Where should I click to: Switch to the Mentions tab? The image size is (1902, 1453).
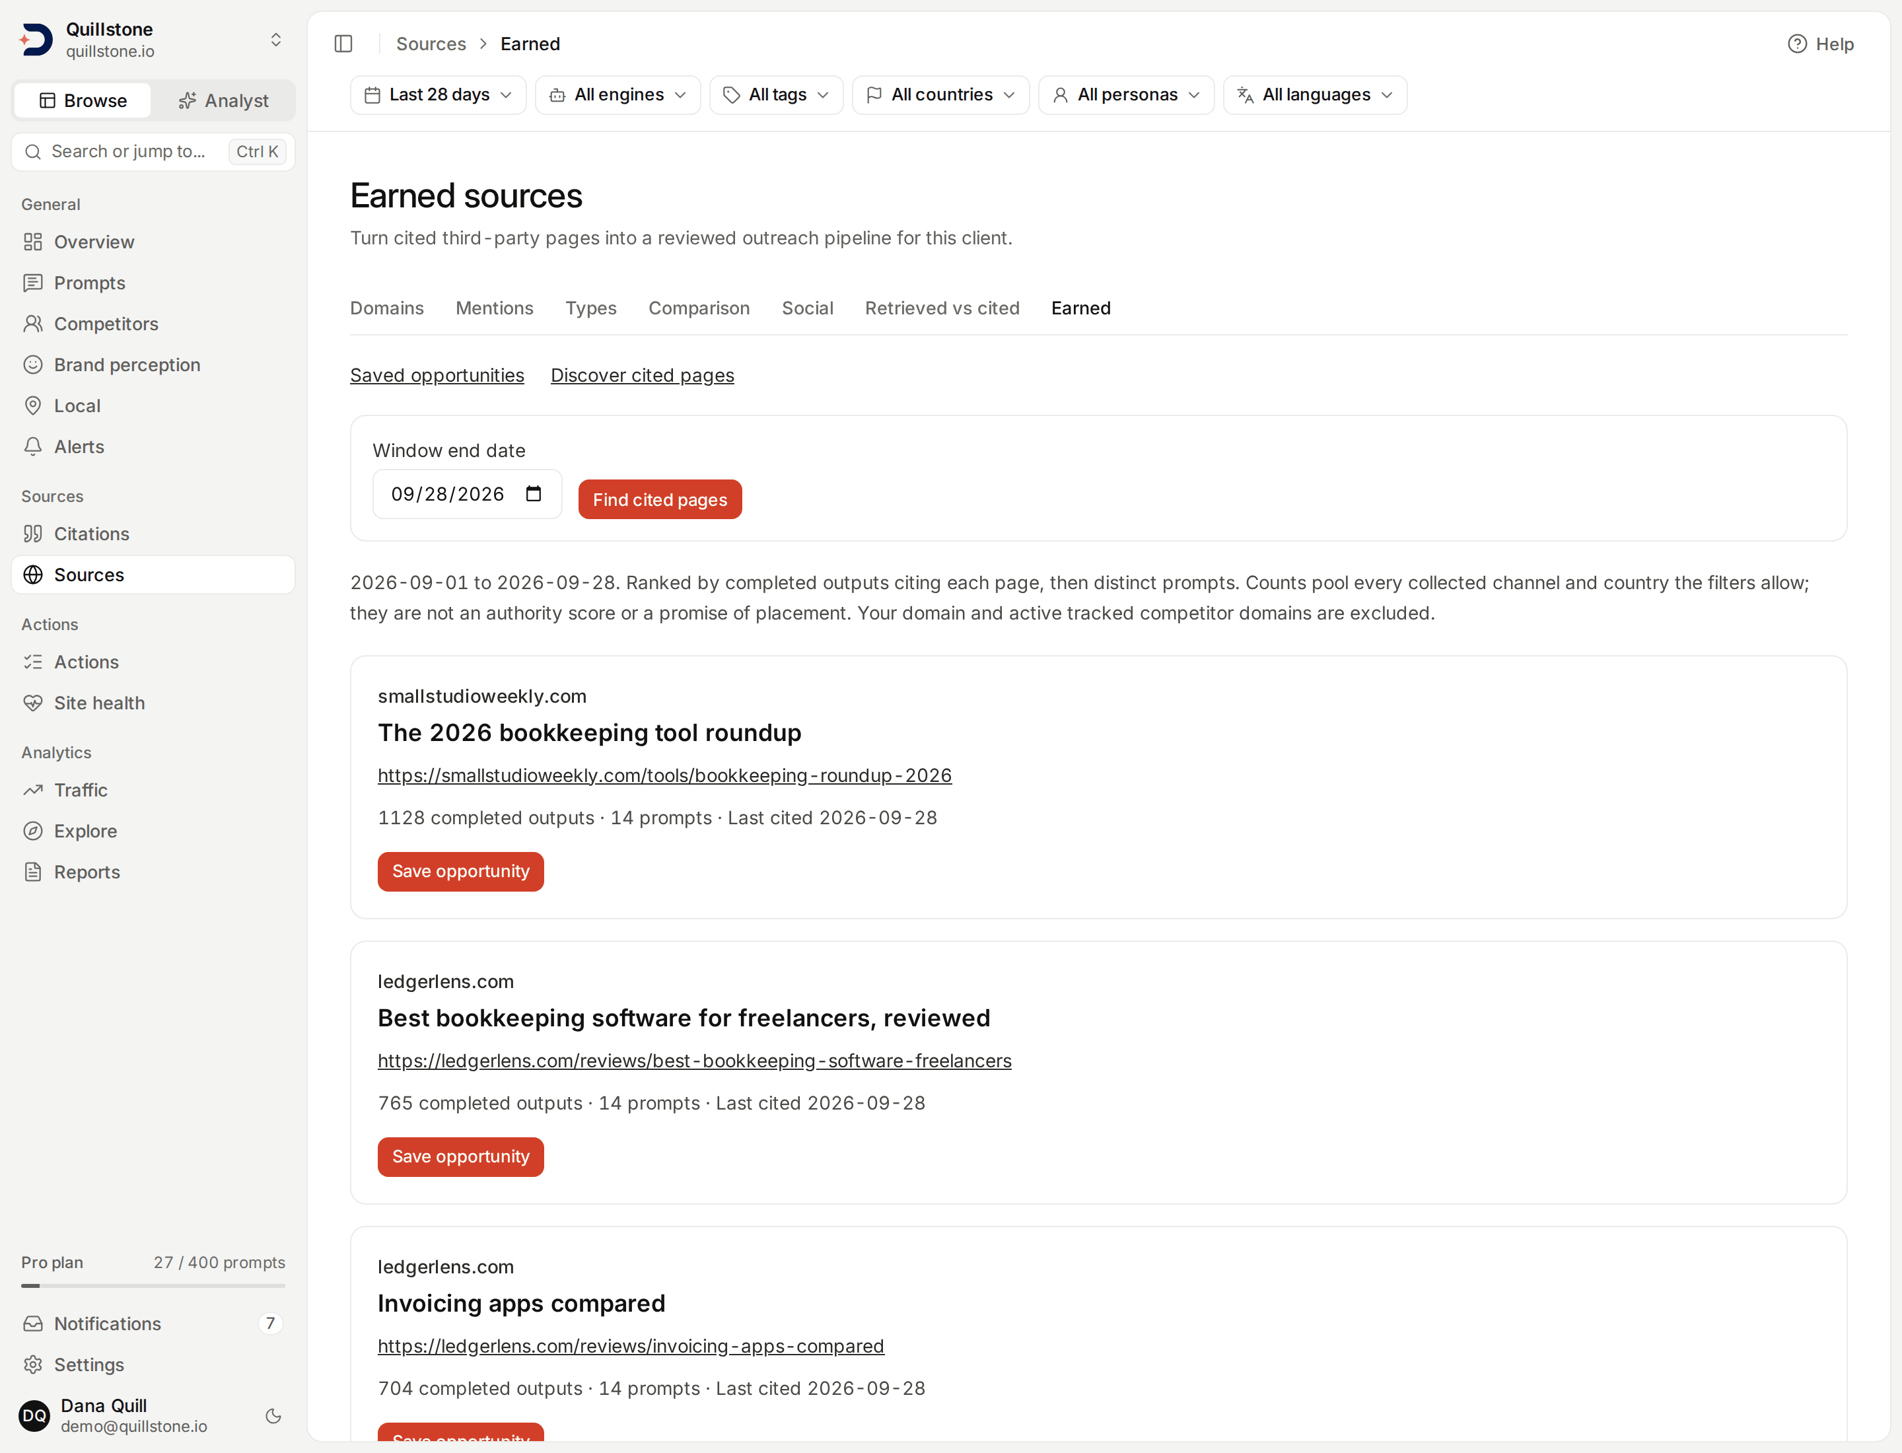point(495,308)
